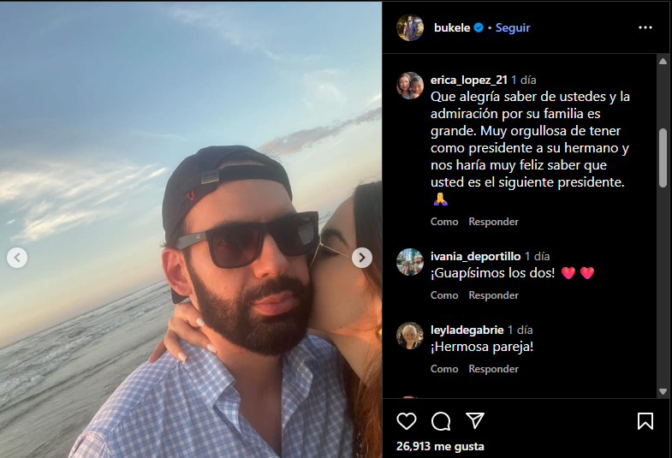Open erica_lopez_21 profile avatar
Image resolution: width=672 pixels, height=458 pixels.
coord(410,86)
